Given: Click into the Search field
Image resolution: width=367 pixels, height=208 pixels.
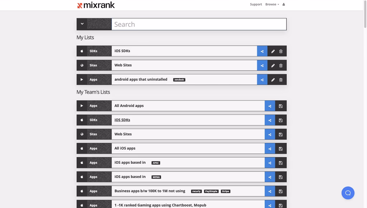Looking at the screenshot, I should (x=199, y=24).
